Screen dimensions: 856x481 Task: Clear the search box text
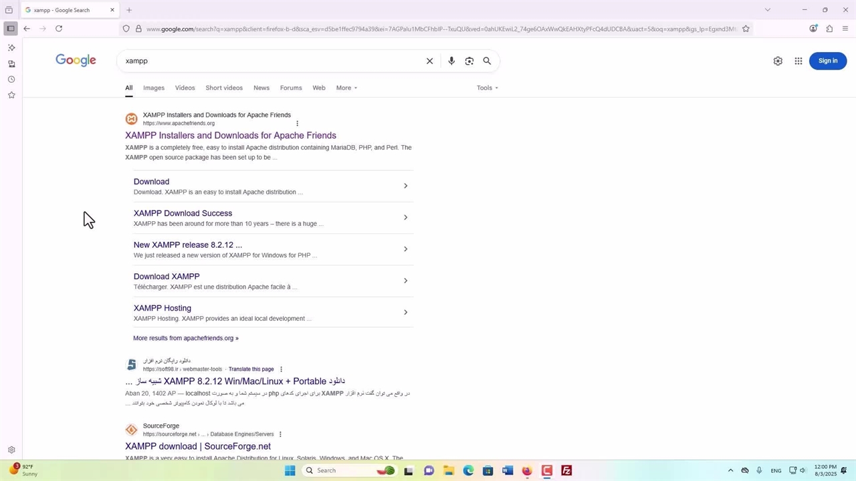pos(430,61)
